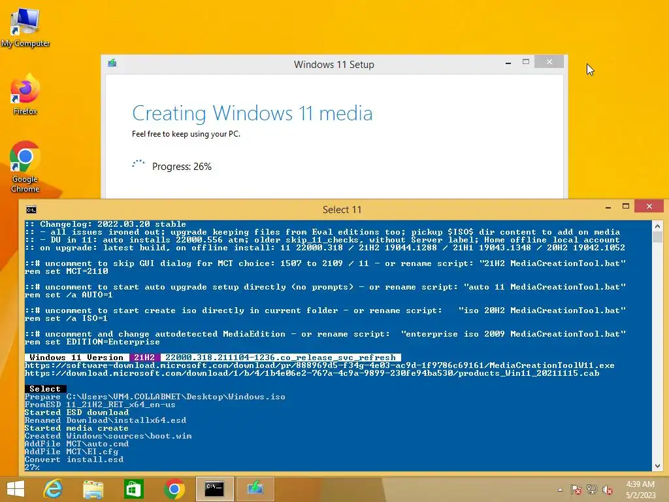Click the 'rem set MCT=2110' line
669x502 pixels.
coord(66,271)
